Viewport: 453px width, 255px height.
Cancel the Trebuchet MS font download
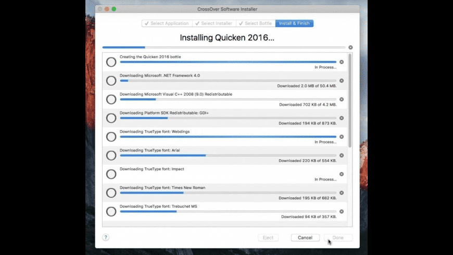[342, 211]
